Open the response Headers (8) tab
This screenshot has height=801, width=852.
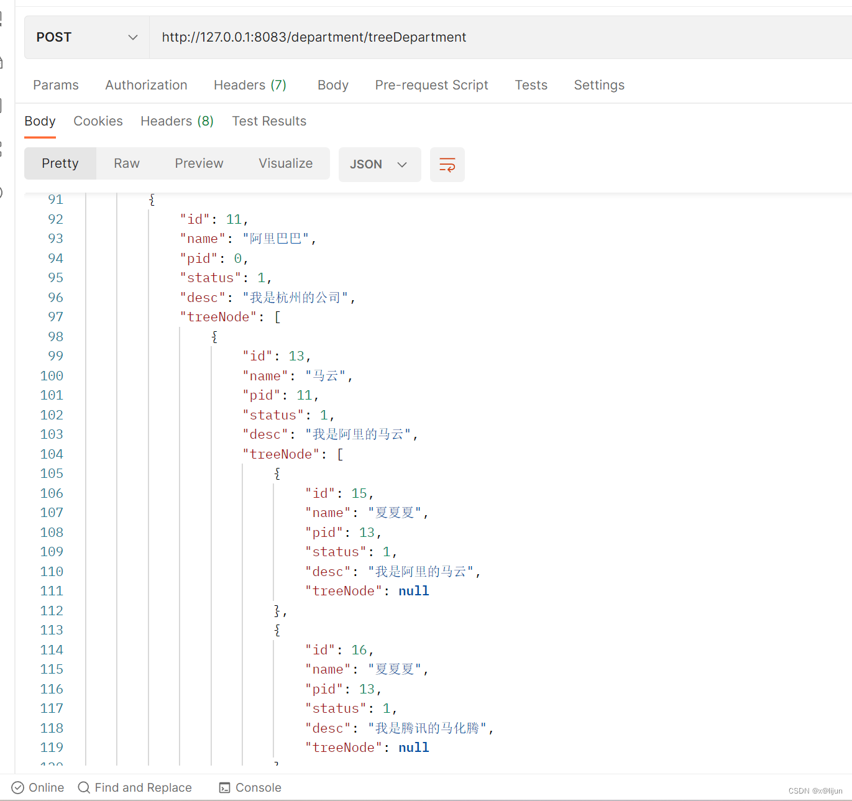point(177,121)
